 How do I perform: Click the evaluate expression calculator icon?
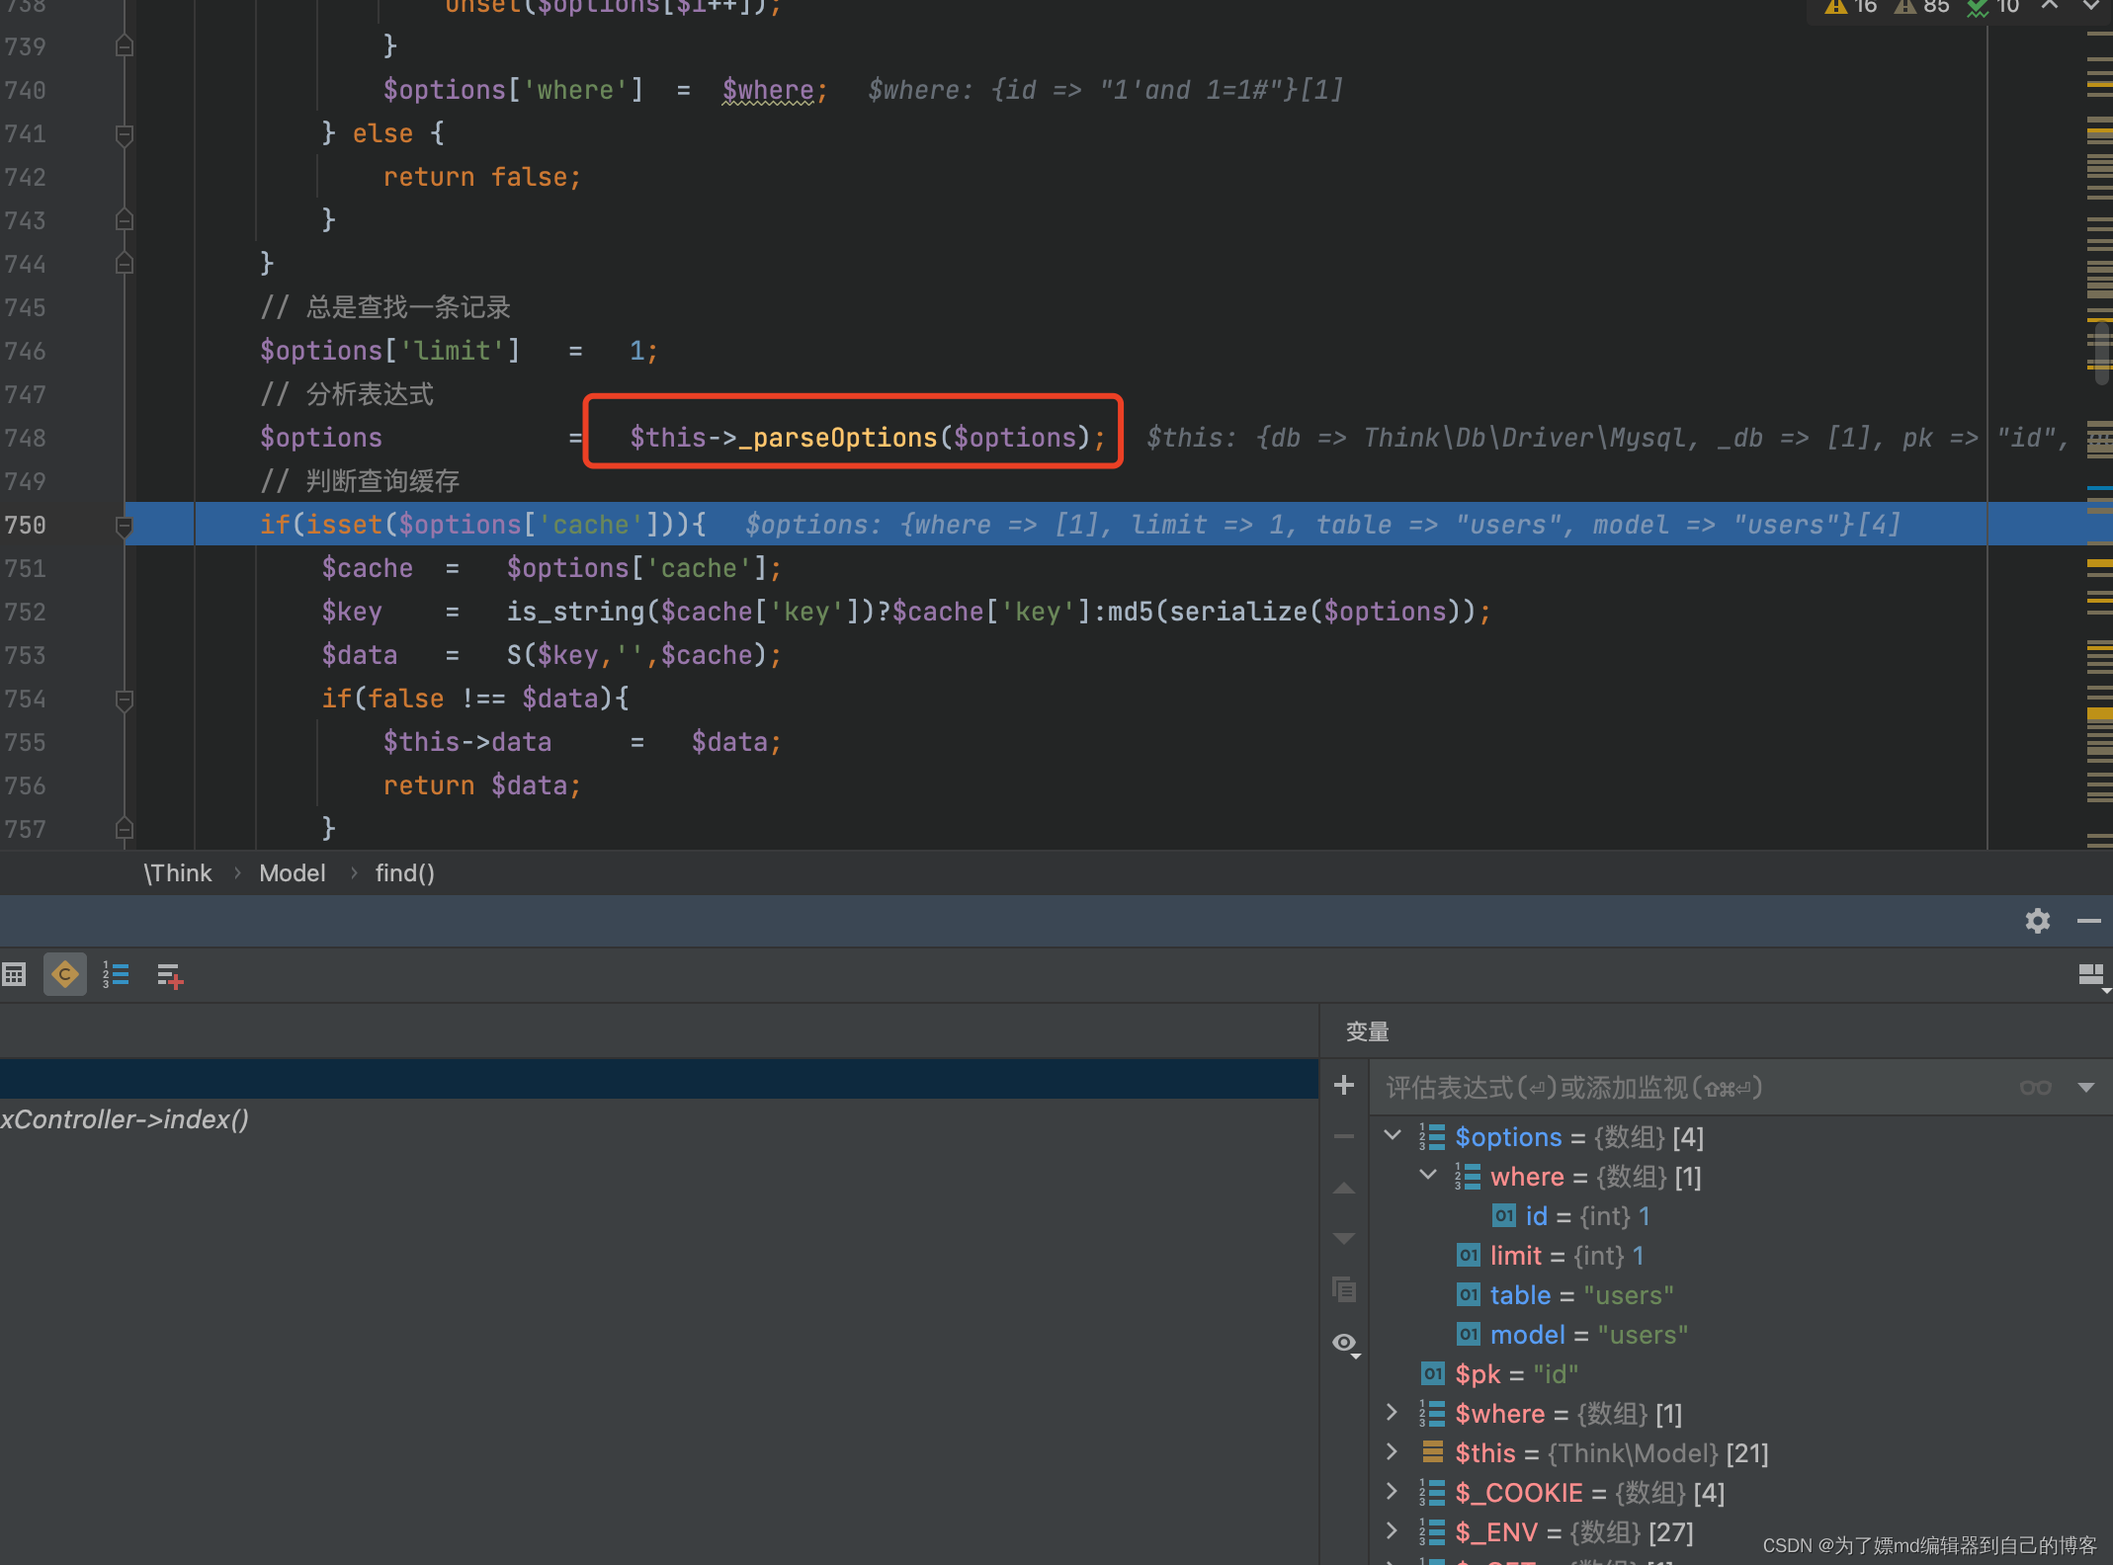14,975
